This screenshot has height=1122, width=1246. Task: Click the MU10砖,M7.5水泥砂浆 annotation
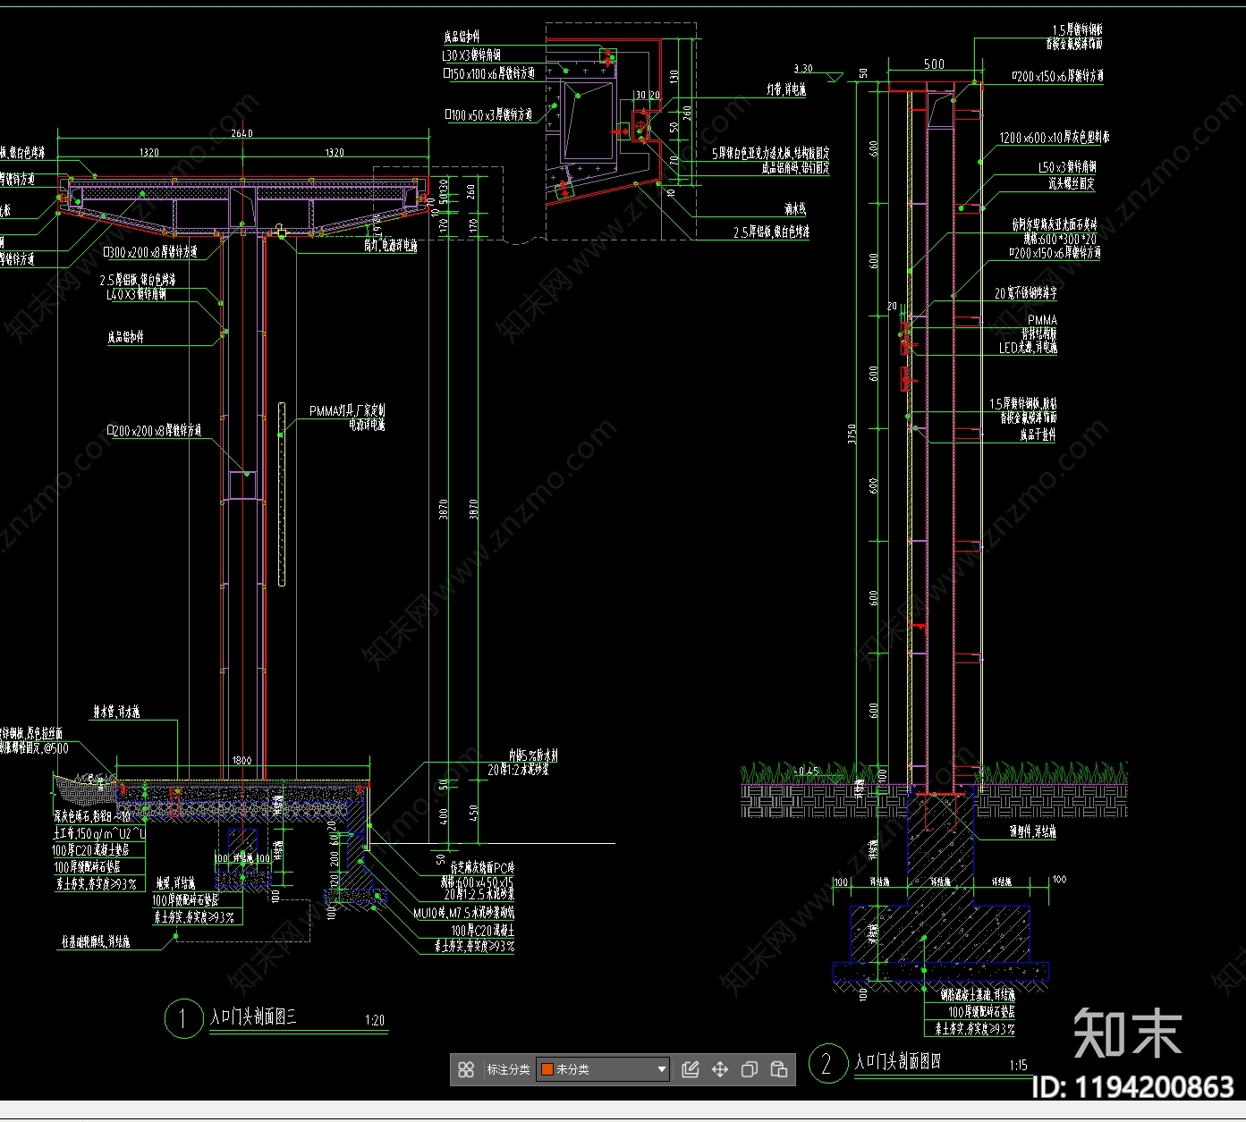click(463, 914)
